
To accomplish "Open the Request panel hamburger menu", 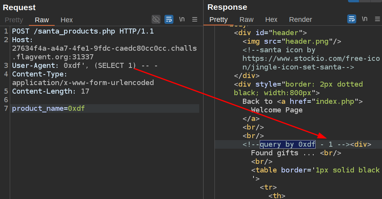I will point(195,19).
